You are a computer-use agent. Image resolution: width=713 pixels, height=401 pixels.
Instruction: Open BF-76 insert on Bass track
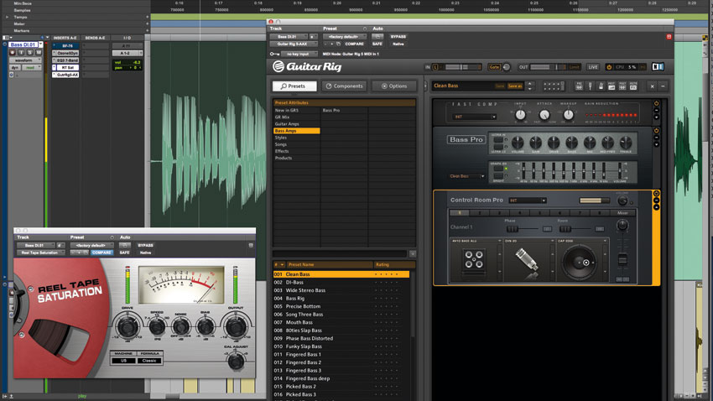pos(67,46)
